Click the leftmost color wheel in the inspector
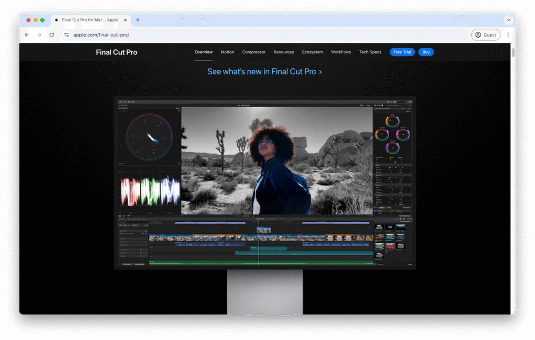Image resolution: width=535 pixels, height=340 pixels. [382, 135]
